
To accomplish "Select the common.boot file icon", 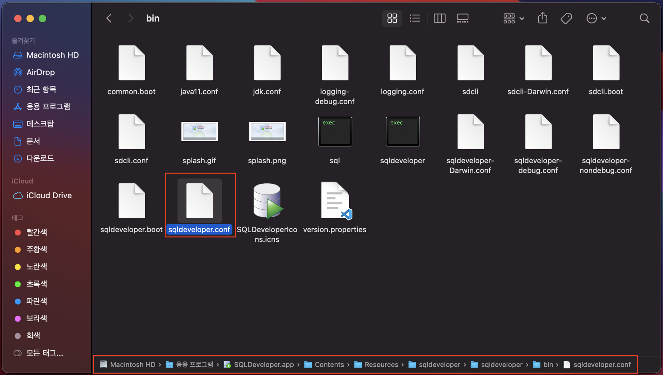I will tap(132, 63).
